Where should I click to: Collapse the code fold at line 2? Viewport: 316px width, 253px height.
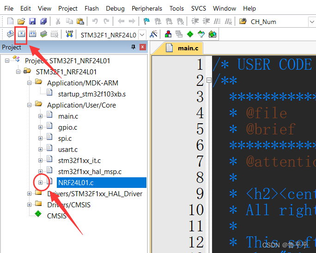[x=209, y=80]
